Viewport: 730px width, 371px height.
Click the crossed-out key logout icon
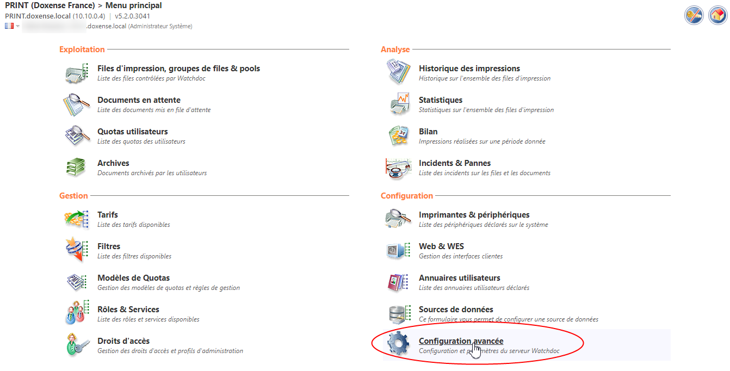[694, 15]
